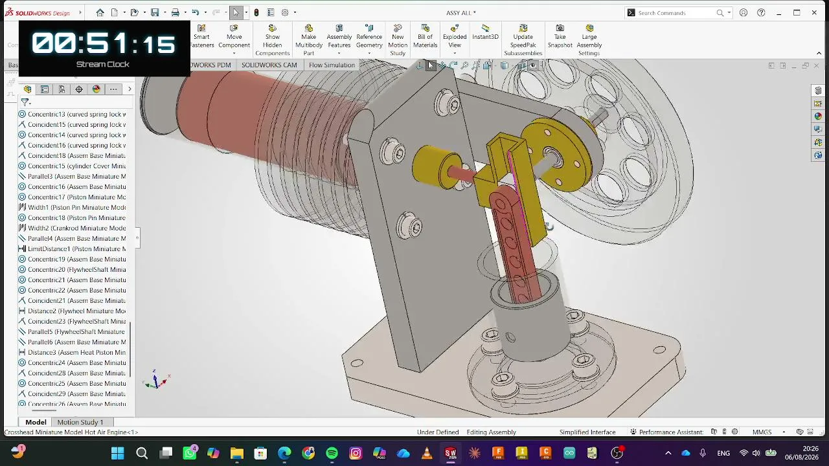Image resolution: width=829 pixels, height=466 pixels.
Task: Create a new document with the New icon
Action: tap(114, 12)
